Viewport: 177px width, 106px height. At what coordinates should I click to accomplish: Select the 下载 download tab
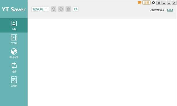point(14,26)
